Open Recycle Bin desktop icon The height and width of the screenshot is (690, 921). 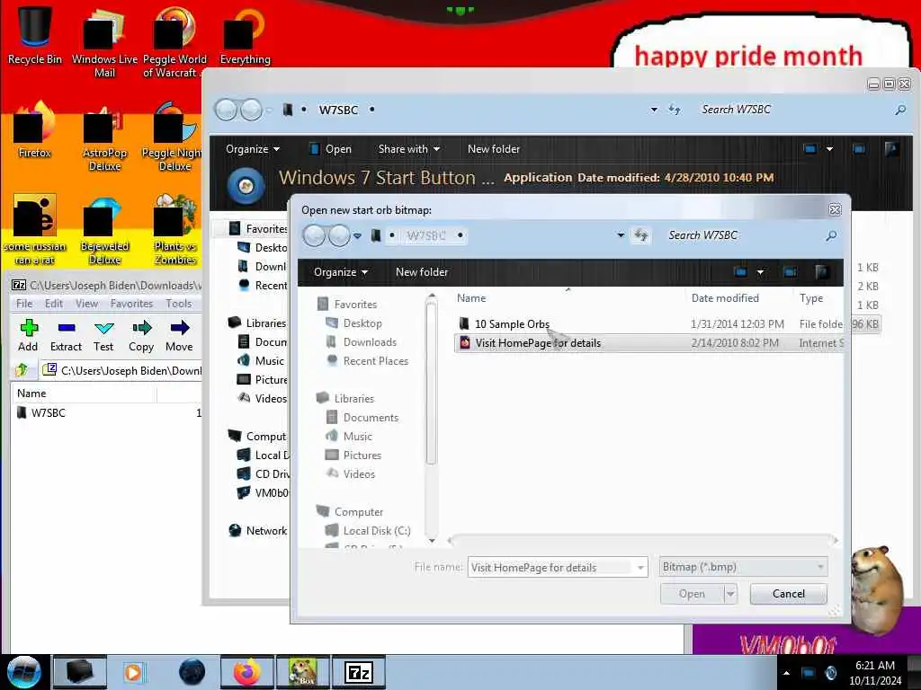(35, 35)
